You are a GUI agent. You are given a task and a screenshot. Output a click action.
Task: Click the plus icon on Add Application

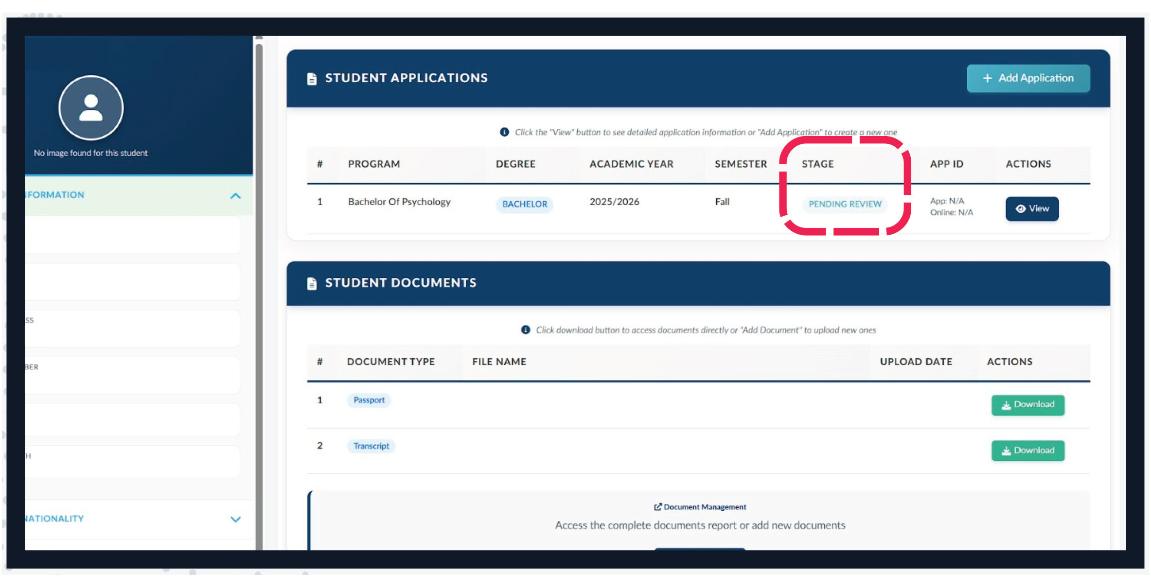[987, 78]
